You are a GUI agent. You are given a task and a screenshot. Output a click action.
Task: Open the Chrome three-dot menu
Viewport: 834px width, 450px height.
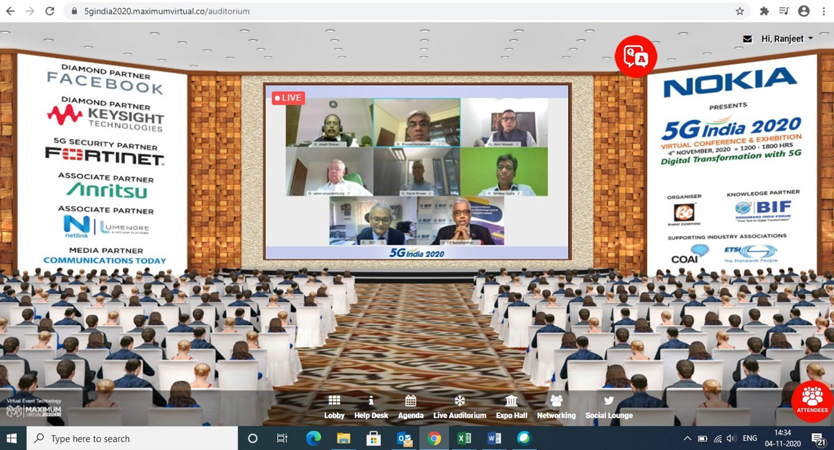click(x=824, y=11)
